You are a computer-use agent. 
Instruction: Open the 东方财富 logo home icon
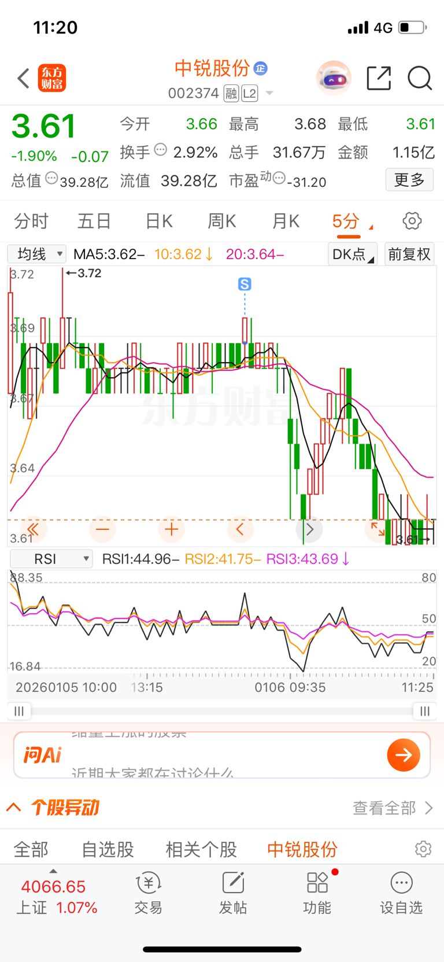(x=52, y=78)
